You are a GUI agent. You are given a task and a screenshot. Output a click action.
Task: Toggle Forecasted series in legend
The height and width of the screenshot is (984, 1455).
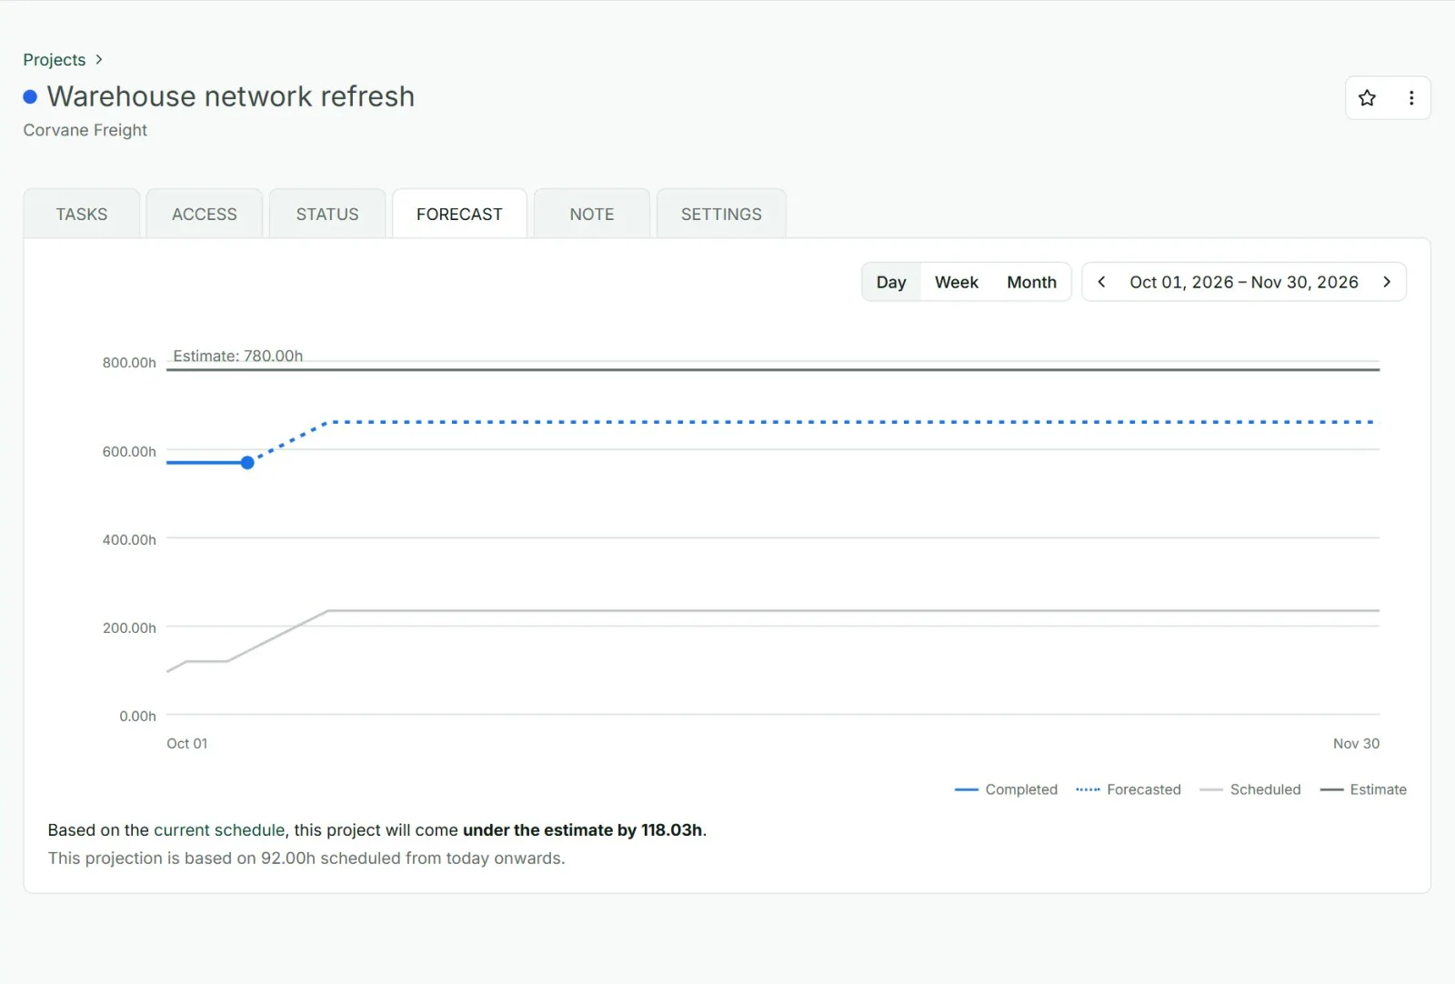(1128, 789)
